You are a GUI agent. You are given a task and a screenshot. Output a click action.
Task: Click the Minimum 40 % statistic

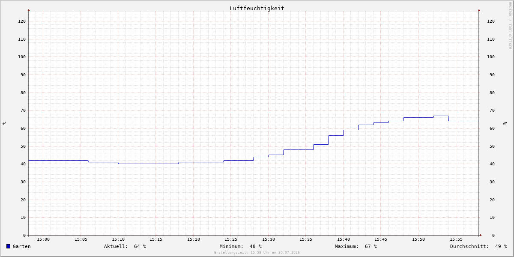click(x=241, y=246)
